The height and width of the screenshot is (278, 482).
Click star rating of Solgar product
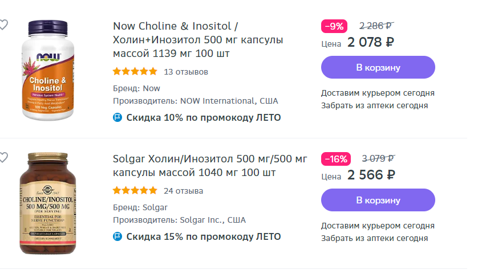pyautogui.click(x=135, y=191)
